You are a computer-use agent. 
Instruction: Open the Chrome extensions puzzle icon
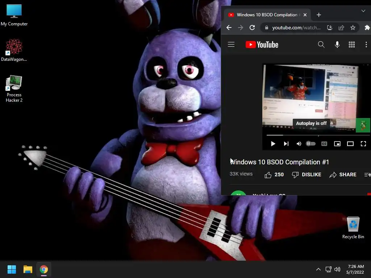367,28
